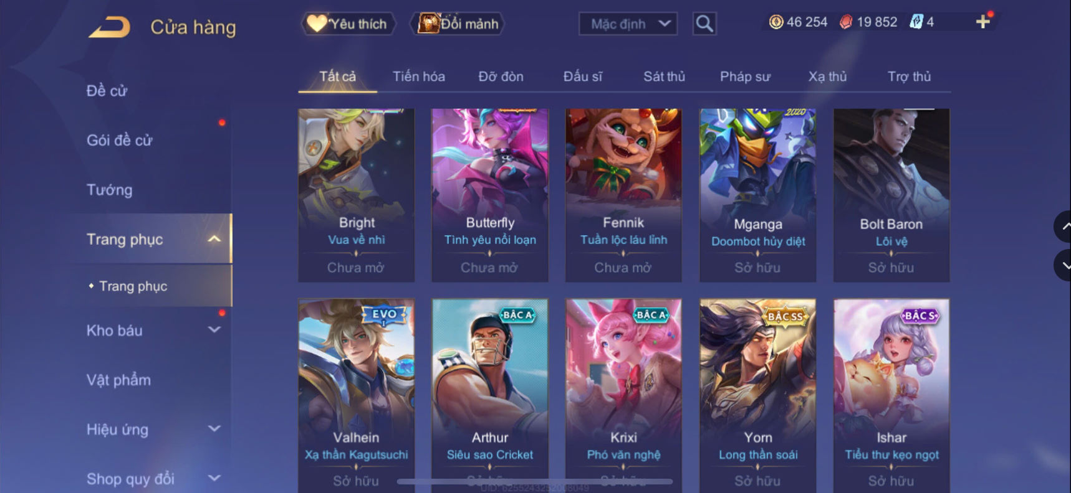Expand the Kho báu menu section
The image size is (1071, 493).
click(x=214, y=330)
